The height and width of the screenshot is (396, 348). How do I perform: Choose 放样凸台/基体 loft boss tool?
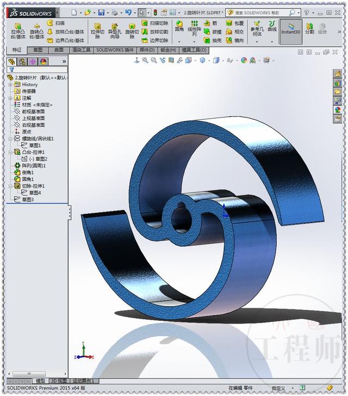click(x=66, y=32)
